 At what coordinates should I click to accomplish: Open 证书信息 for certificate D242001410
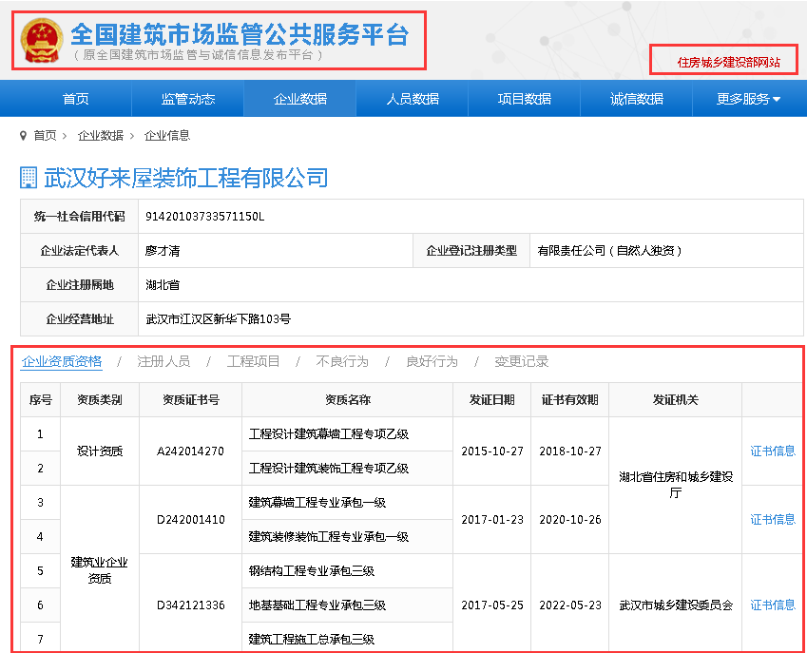click(x=773, y=519)
